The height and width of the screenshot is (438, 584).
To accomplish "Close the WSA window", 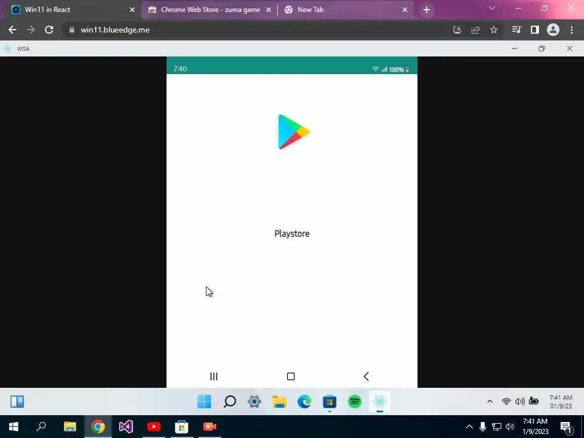I will click(570, 48).
